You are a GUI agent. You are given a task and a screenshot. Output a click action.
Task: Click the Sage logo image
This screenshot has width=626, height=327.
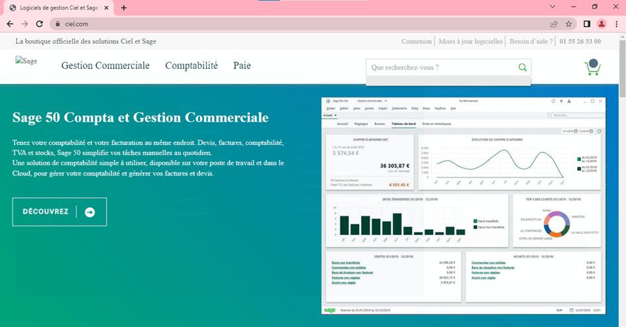[26, 61]
